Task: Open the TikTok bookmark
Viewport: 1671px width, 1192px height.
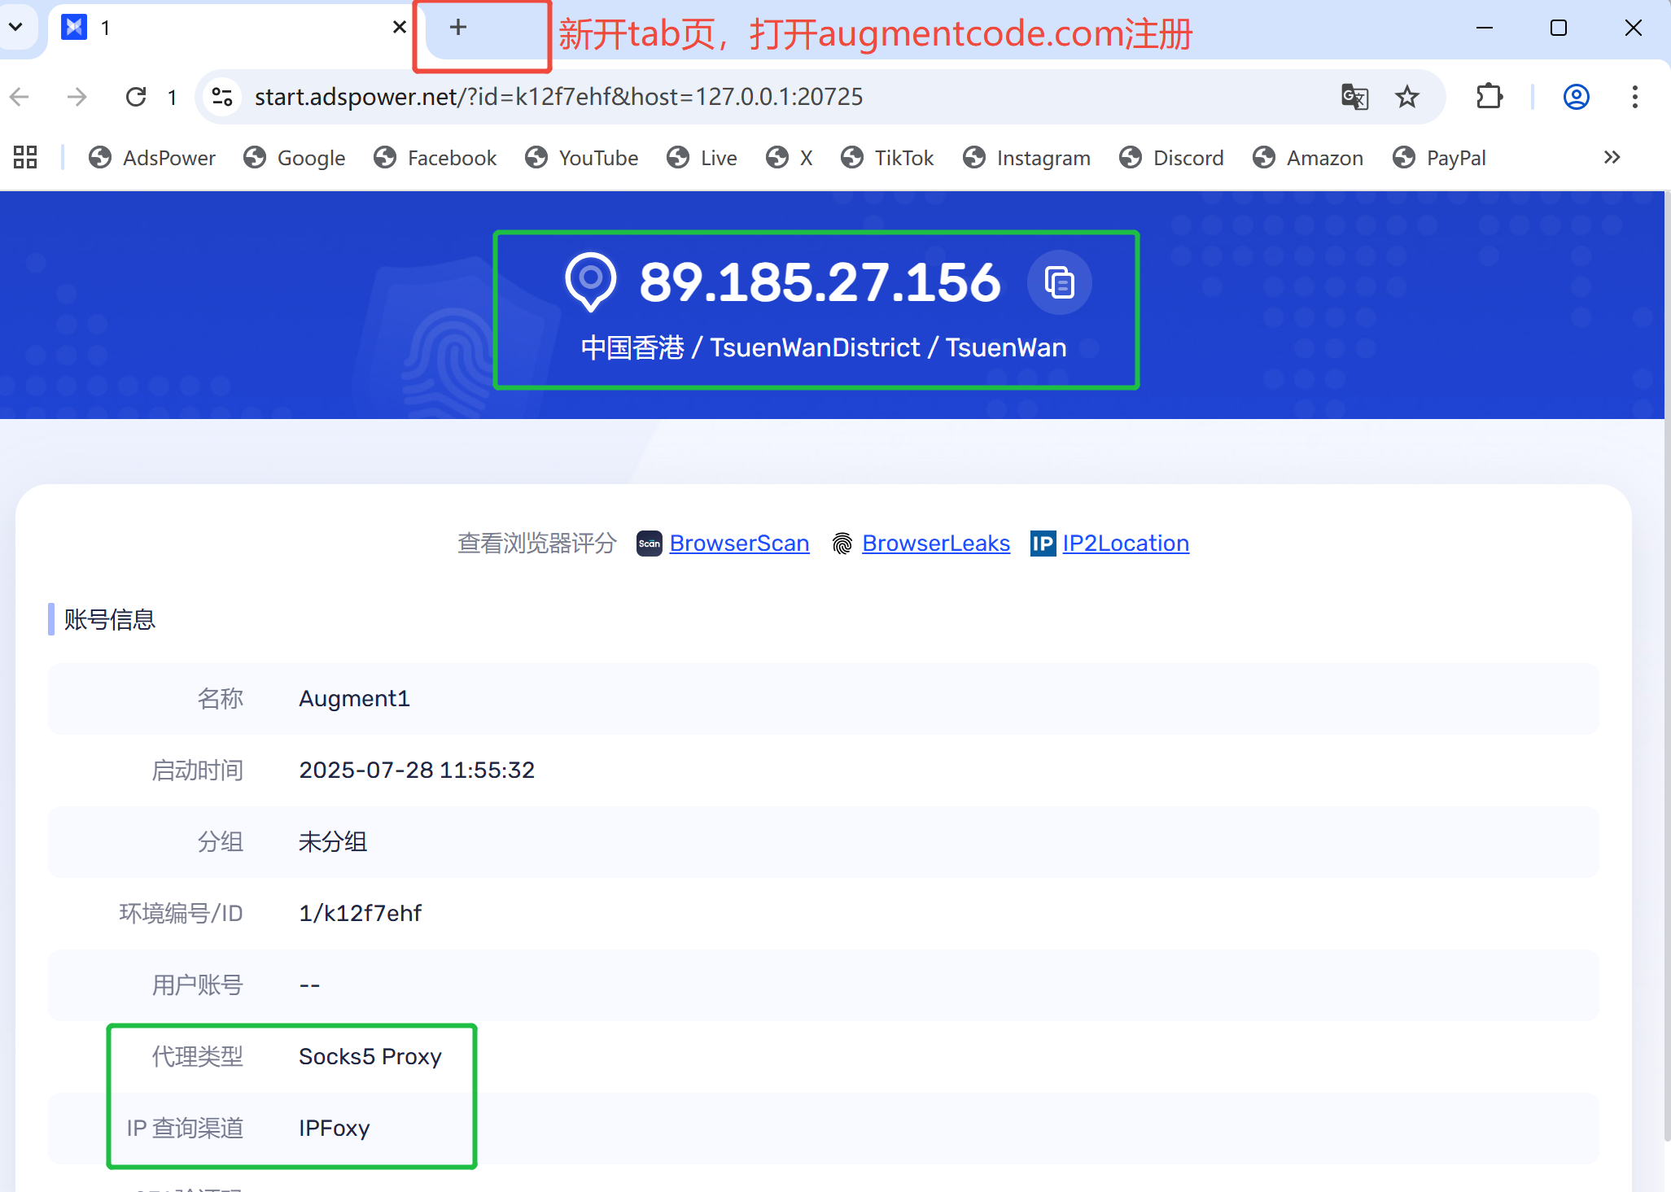Action: (x=887, y=158)
